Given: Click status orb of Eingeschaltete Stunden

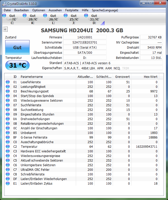Looking at the screenshot, I should (8, 114).
